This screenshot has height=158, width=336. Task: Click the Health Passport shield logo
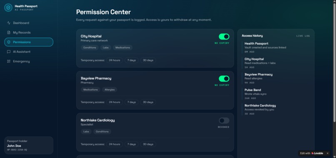pos(8,8)
